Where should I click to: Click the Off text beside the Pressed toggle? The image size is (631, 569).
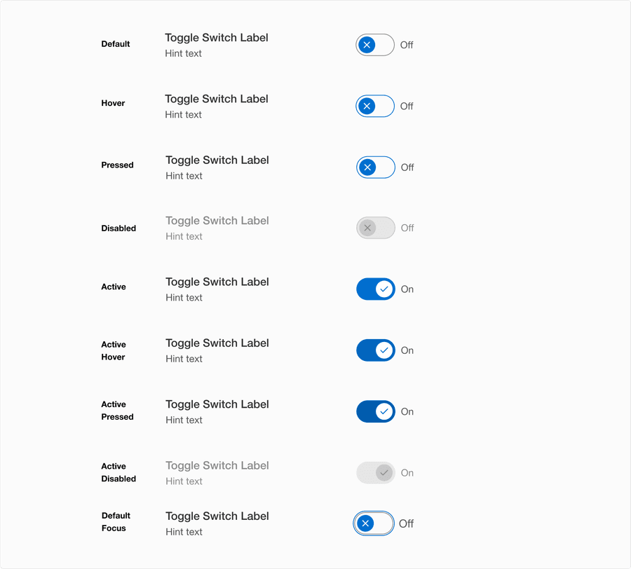[409, 167]
